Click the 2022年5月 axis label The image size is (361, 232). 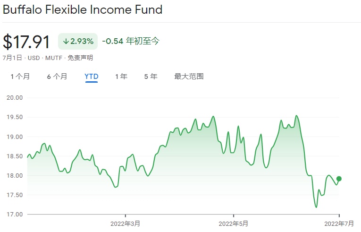point(233,223)
